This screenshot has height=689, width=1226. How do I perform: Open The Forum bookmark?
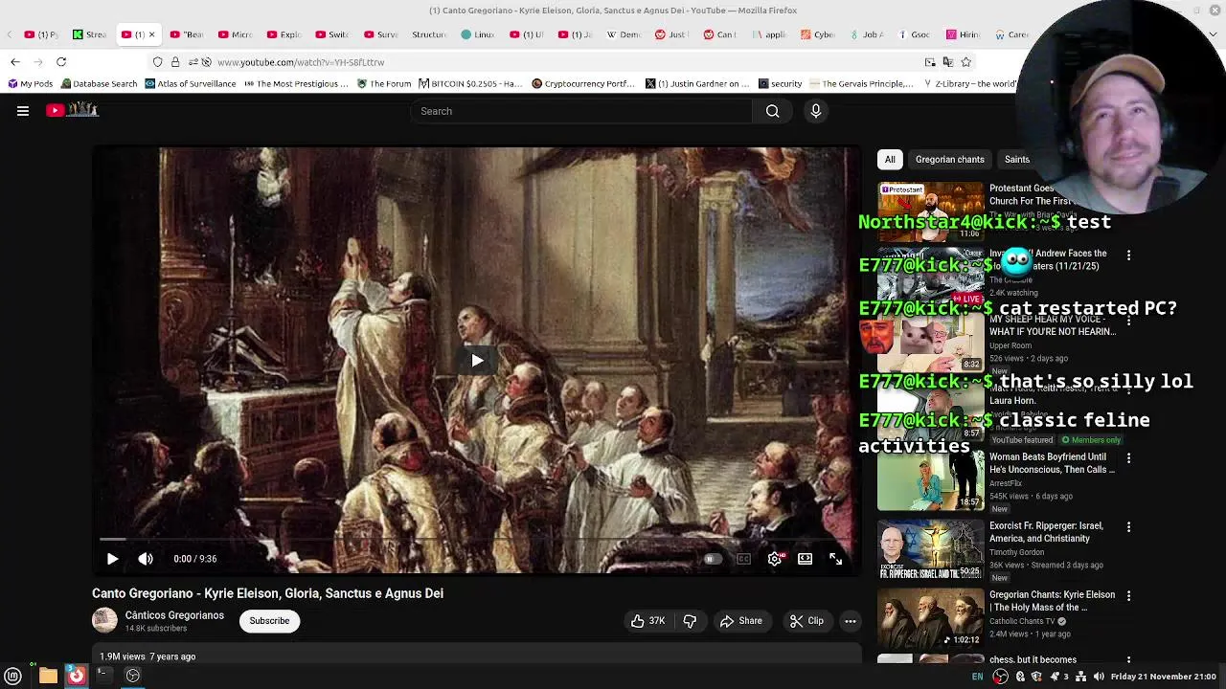pos(384,84)
